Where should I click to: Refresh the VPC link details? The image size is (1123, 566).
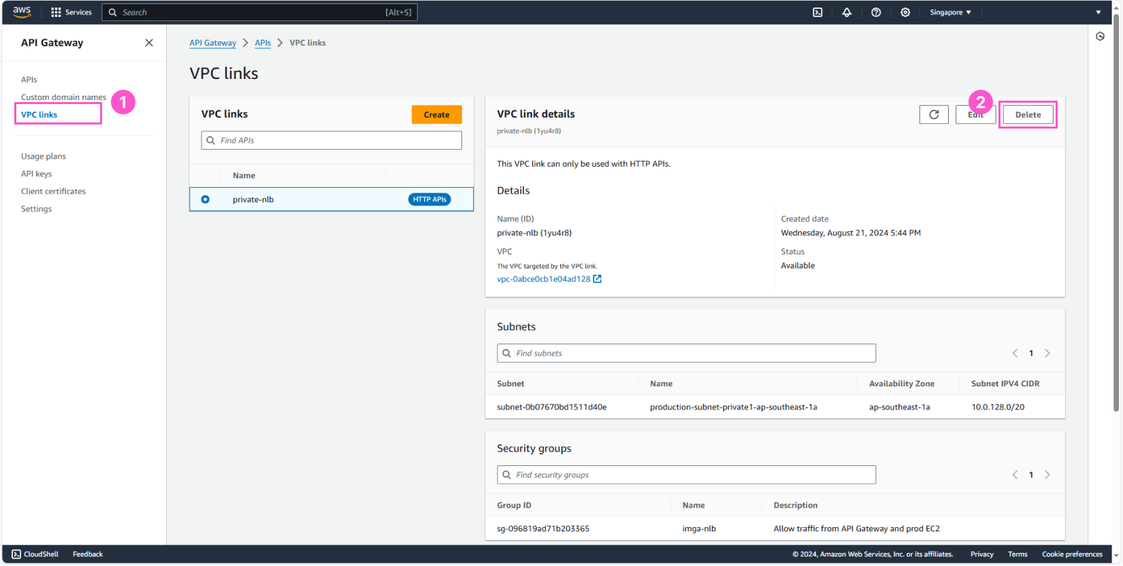point(934,114)
